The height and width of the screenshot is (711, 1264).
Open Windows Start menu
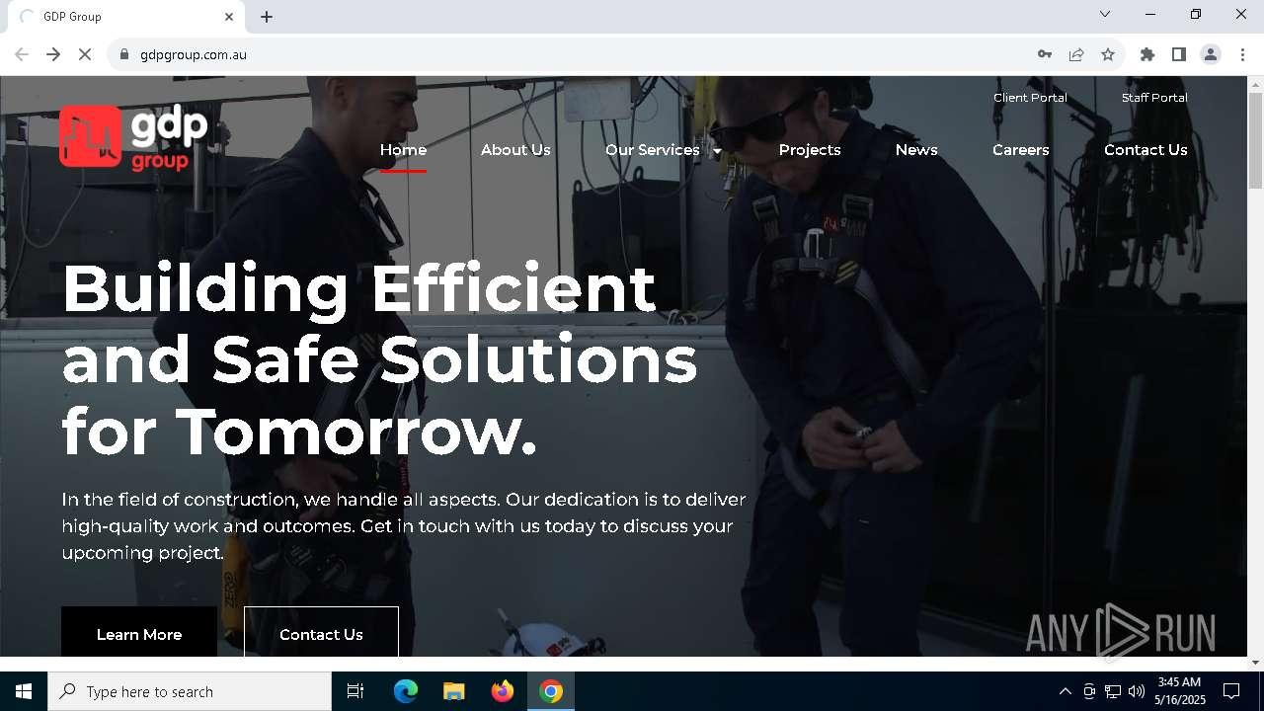point(24,691)
